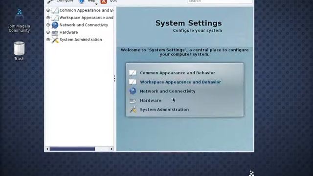Click the Common Appearance icon in the welcome panel
The width and height of the screenshot is (313, 176).
(133, 73)
